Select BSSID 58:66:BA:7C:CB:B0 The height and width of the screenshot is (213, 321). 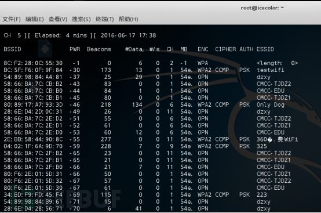[x=33, y=91]
